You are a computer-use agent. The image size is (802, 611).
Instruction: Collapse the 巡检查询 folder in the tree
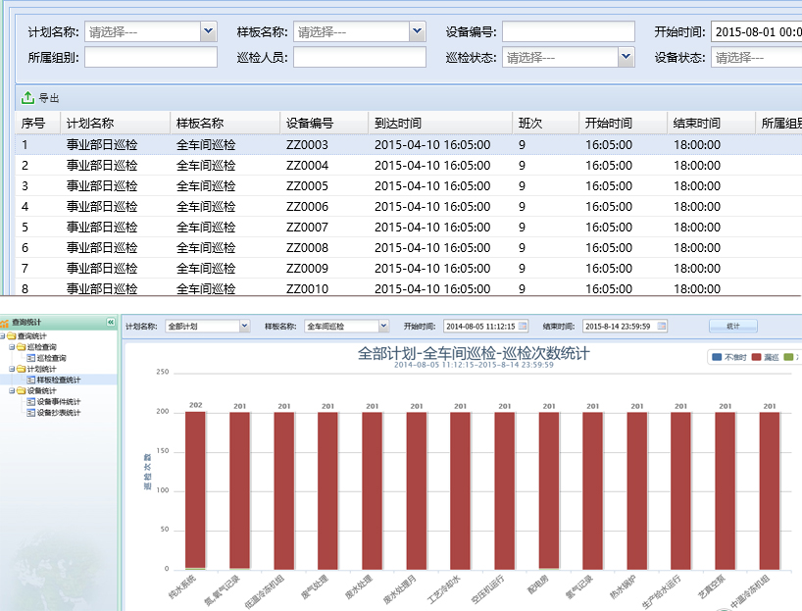click(x=12, y=347)
